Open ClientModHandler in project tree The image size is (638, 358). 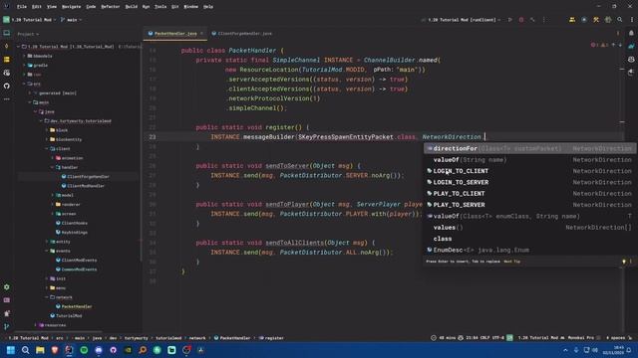pyautogui.click(x=83, y=186)
